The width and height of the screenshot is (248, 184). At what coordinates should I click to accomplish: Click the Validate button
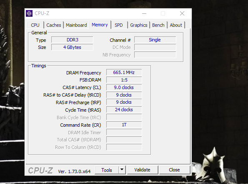(x=143, y=170)
